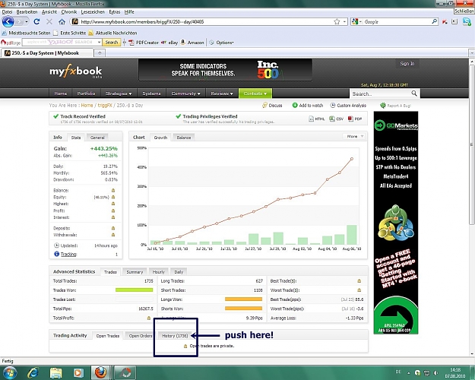Switch to the General info tab

click(x=97, y=138)
